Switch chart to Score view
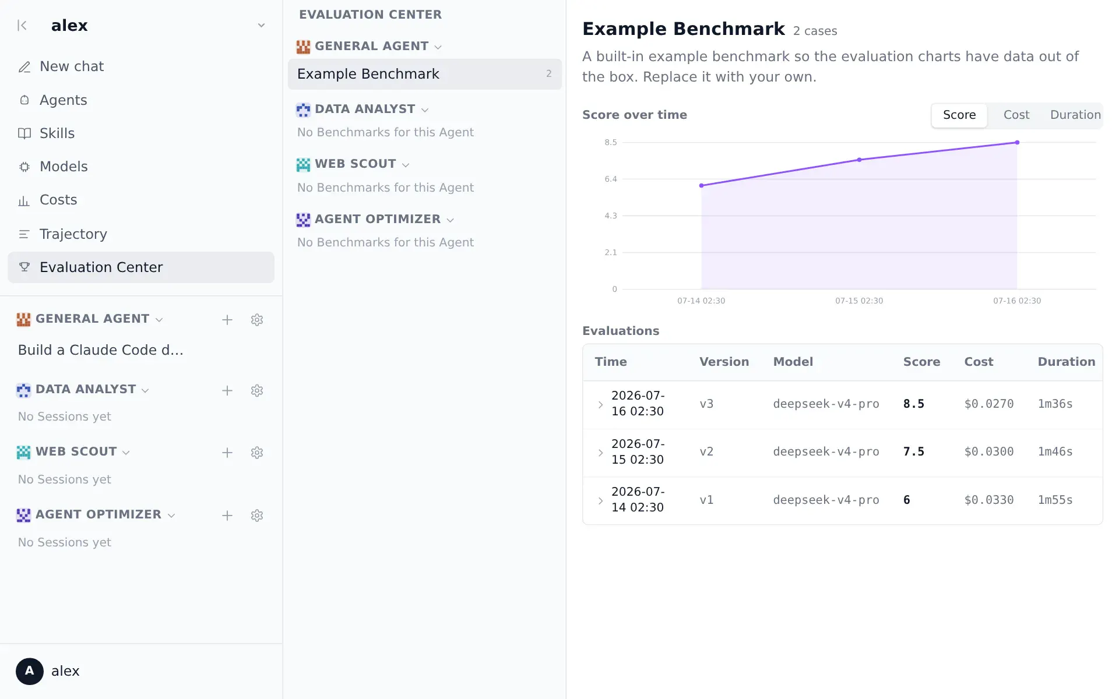This screenshot has height=699, width=1119. click(959, 115)
